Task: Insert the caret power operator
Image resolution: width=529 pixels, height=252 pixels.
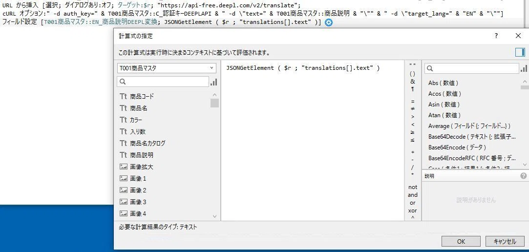Action: 413,218
